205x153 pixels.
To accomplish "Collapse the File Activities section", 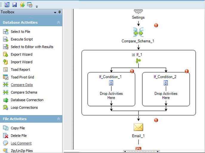I will [58, 119].
